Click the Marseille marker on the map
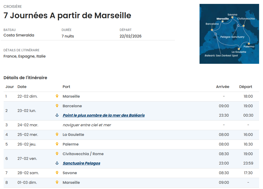Screen dimensions: 263x189 point(223,22)
